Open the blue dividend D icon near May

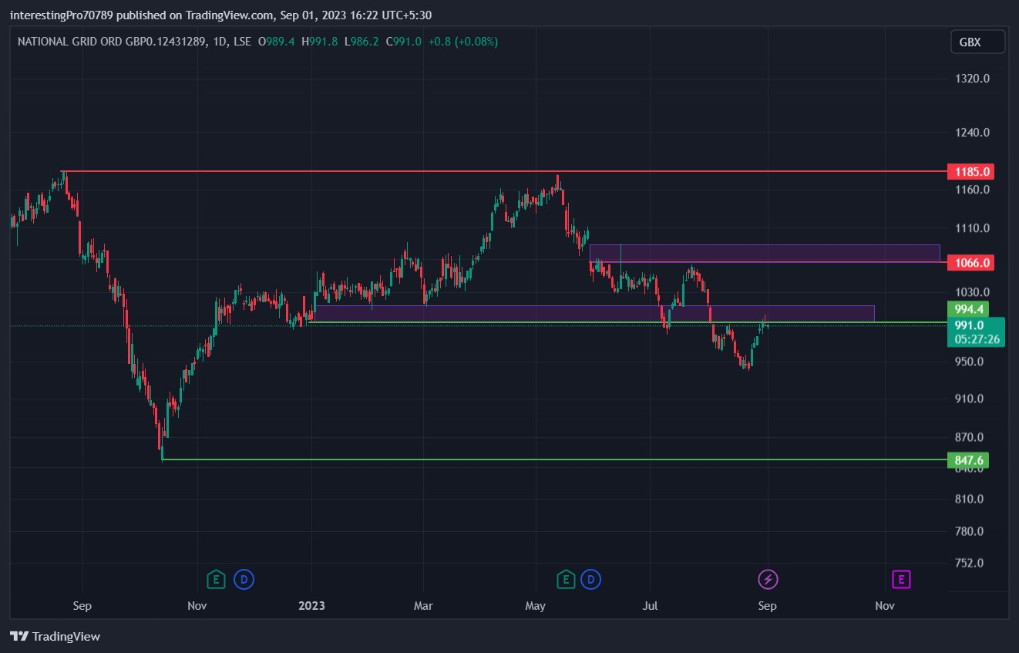coord(591,579)
